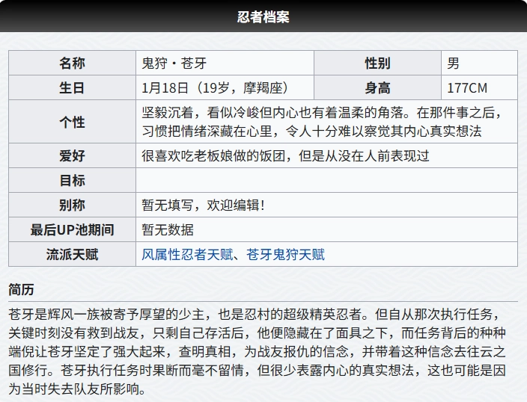Click the gender value 男

[x=454, y=64]
